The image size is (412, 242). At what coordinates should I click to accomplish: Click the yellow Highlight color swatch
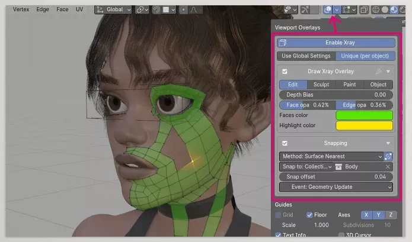click(364, 125)
